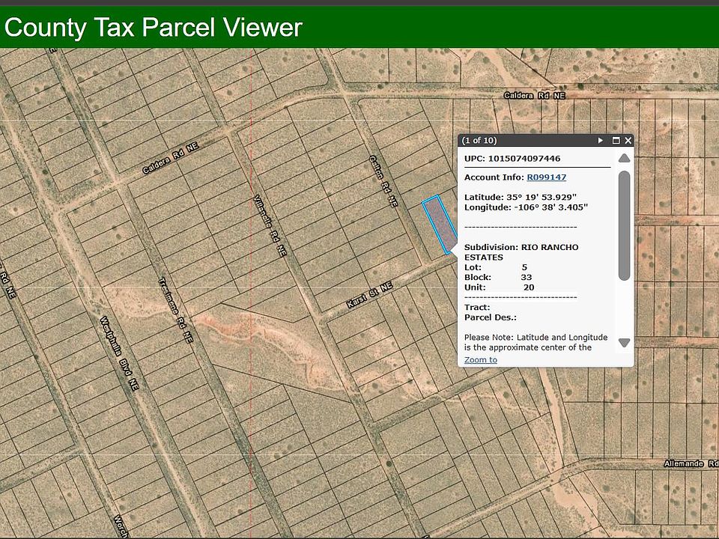Maximize the parcel info popup
The height and width of the screenshot is (539, 719).
click(616, 140)
